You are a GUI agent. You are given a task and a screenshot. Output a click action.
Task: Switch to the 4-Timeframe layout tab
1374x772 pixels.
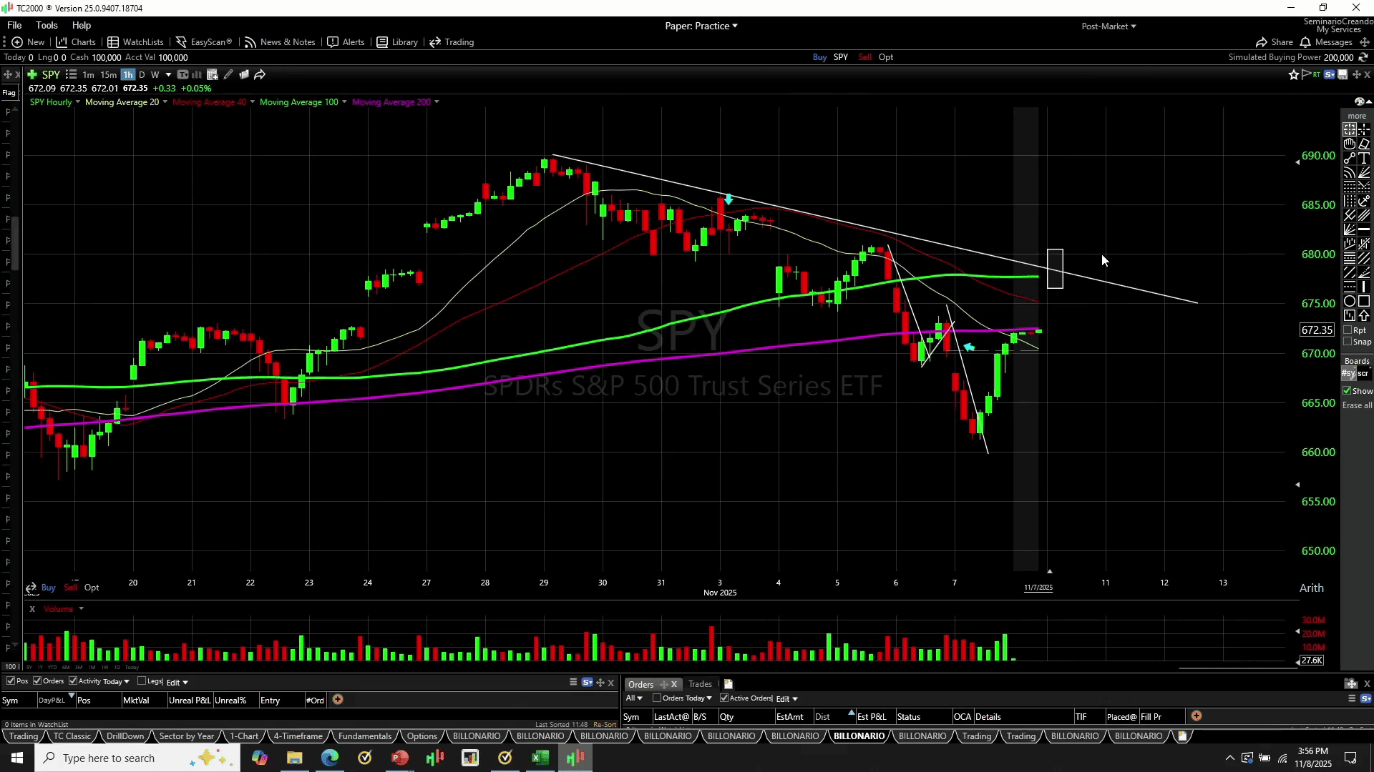(298, 736)
